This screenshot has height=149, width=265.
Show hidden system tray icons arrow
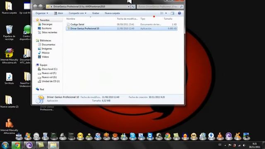(225, 145)
